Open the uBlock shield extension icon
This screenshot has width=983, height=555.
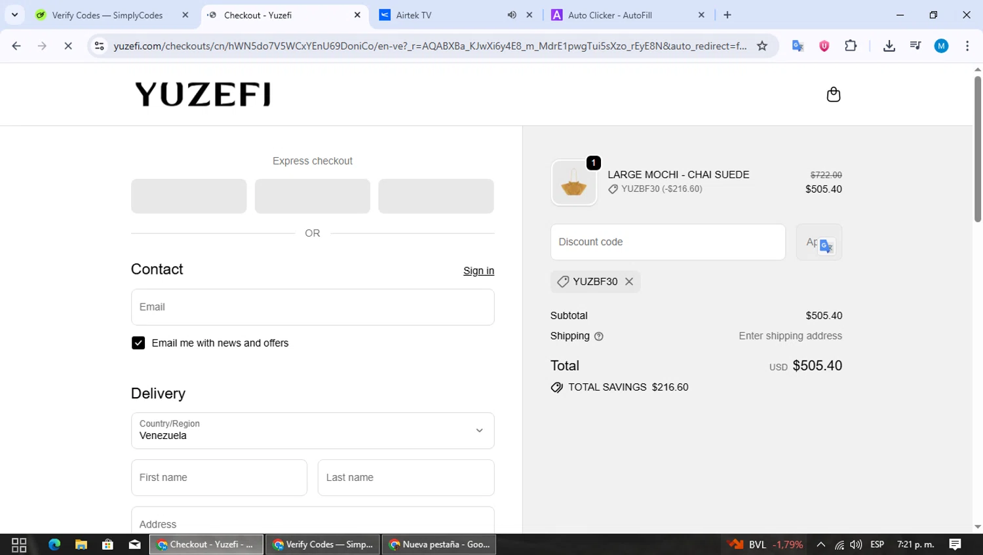coord(824,46)
